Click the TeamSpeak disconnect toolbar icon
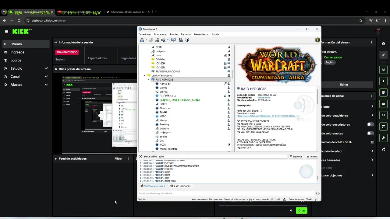390x219 pixels. coord(142,40)
